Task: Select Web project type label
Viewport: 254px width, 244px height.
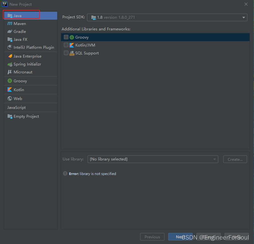Action: (18, 98)
